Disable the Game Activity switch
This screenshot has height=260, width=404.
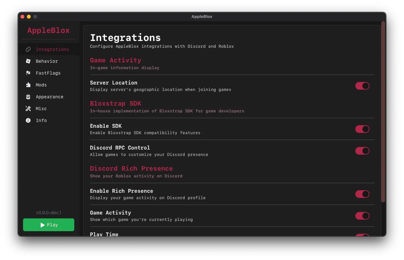362,216
